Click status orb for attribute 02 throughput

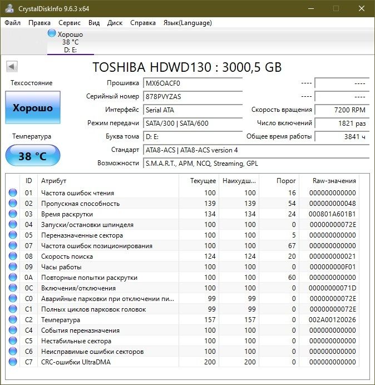(x=13, y=203)
